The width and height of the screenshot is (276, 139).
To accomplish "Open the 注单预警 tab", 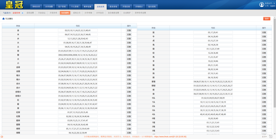I will [49, 7].
